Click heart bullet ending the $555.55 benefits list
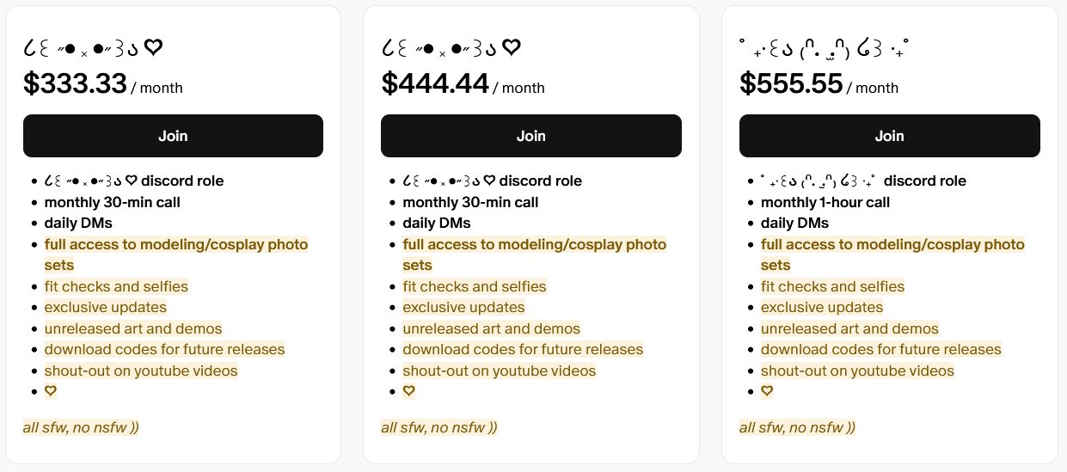This screenshot has width=1067, height=472. click(x=767, y=391)
